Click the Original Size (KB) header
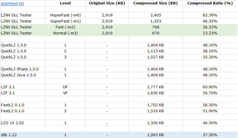The width and height of the screenshot is (238, 138). tap(107, 3)
